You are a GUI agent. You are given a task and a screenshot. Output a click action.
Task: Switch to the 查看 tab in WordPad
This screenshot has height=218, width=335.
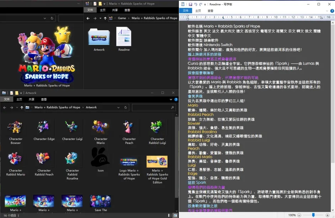coord(211,11)
